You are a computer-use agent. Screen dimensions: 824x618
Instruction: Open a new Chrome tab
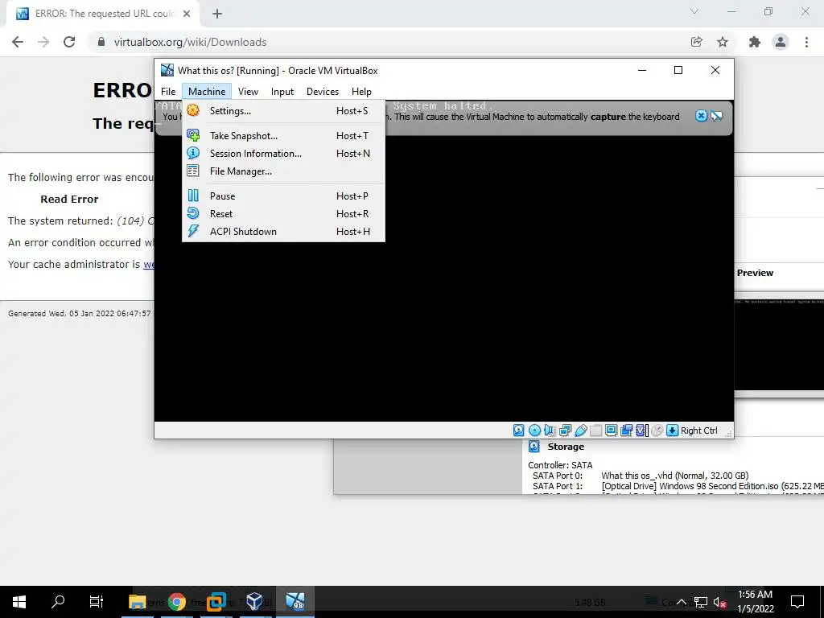[217, 14]
